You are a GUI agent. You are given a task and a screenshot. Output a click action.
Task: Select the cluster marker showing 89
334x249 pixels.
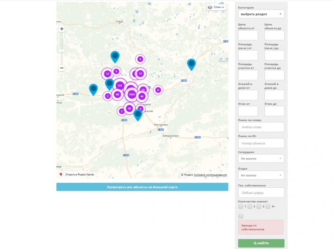117,95
